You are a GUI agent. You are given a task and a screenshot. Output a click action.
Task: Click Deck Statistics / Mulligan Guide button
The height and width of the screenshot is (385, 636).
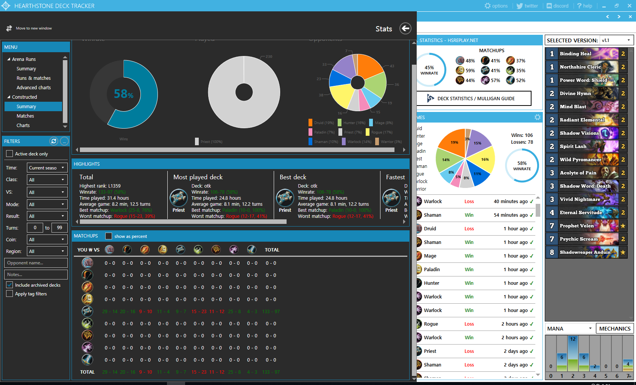coord(474,98)
